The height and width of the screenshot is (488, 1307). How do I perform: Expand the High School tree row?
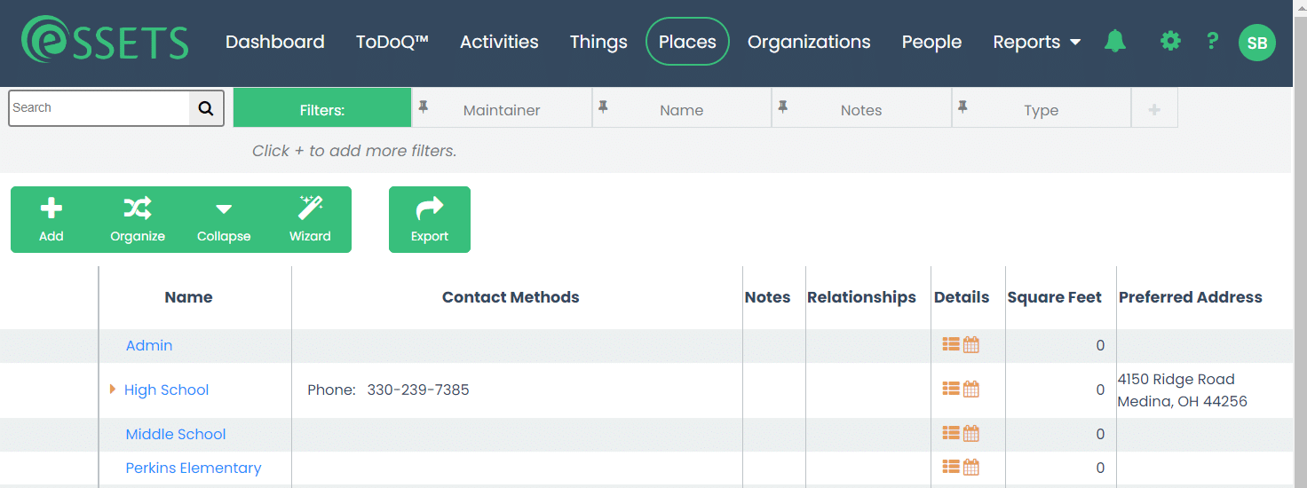pyautogui.click(x=113, y=389)
